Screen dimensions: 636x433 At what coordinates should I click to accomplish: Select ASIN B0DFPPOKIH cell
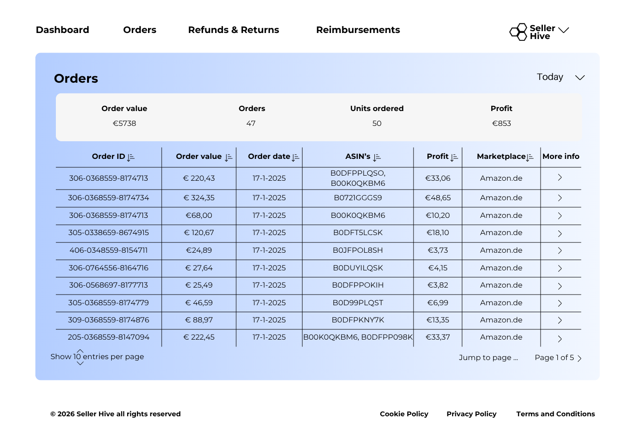[x=358, y=285]
